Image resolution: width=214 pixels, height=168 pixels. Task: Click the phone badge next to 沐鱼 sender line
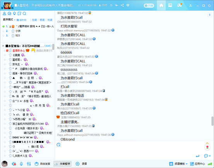(93, 126)
